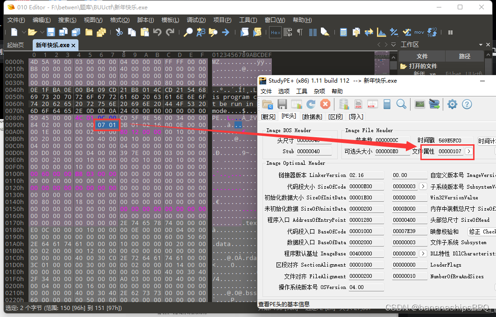
Task: Click the open file folder icon
Action: pyautogui.click(x=32, y=32)
